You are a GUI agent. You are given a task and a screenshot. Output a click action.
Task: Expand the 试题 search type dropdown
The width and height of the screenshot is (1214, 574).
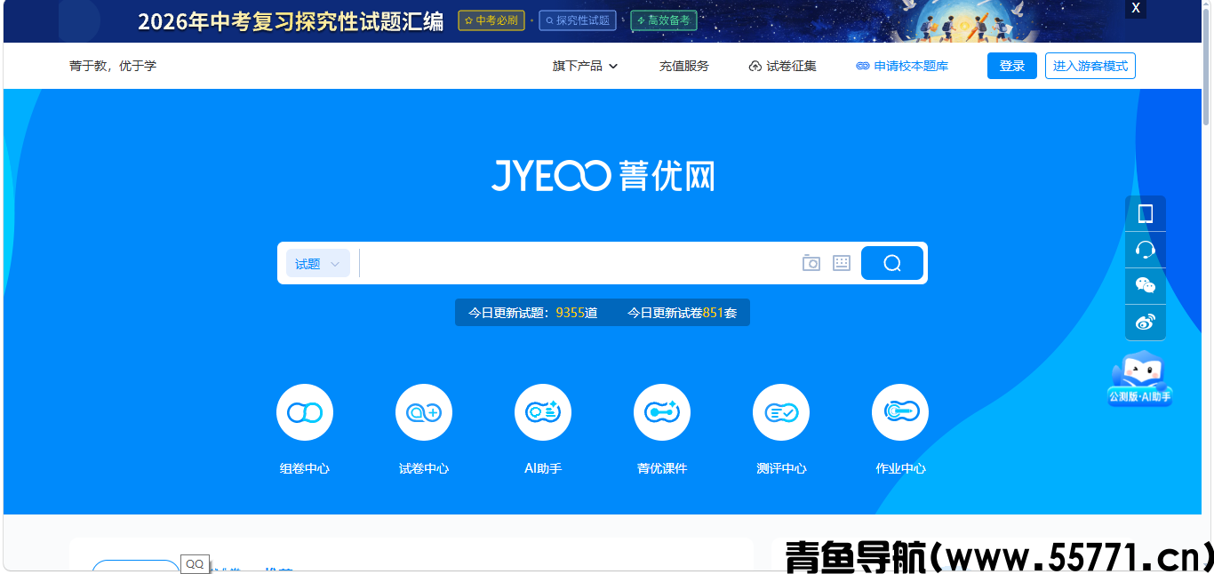pyautogui.click(x=318, y=264)
